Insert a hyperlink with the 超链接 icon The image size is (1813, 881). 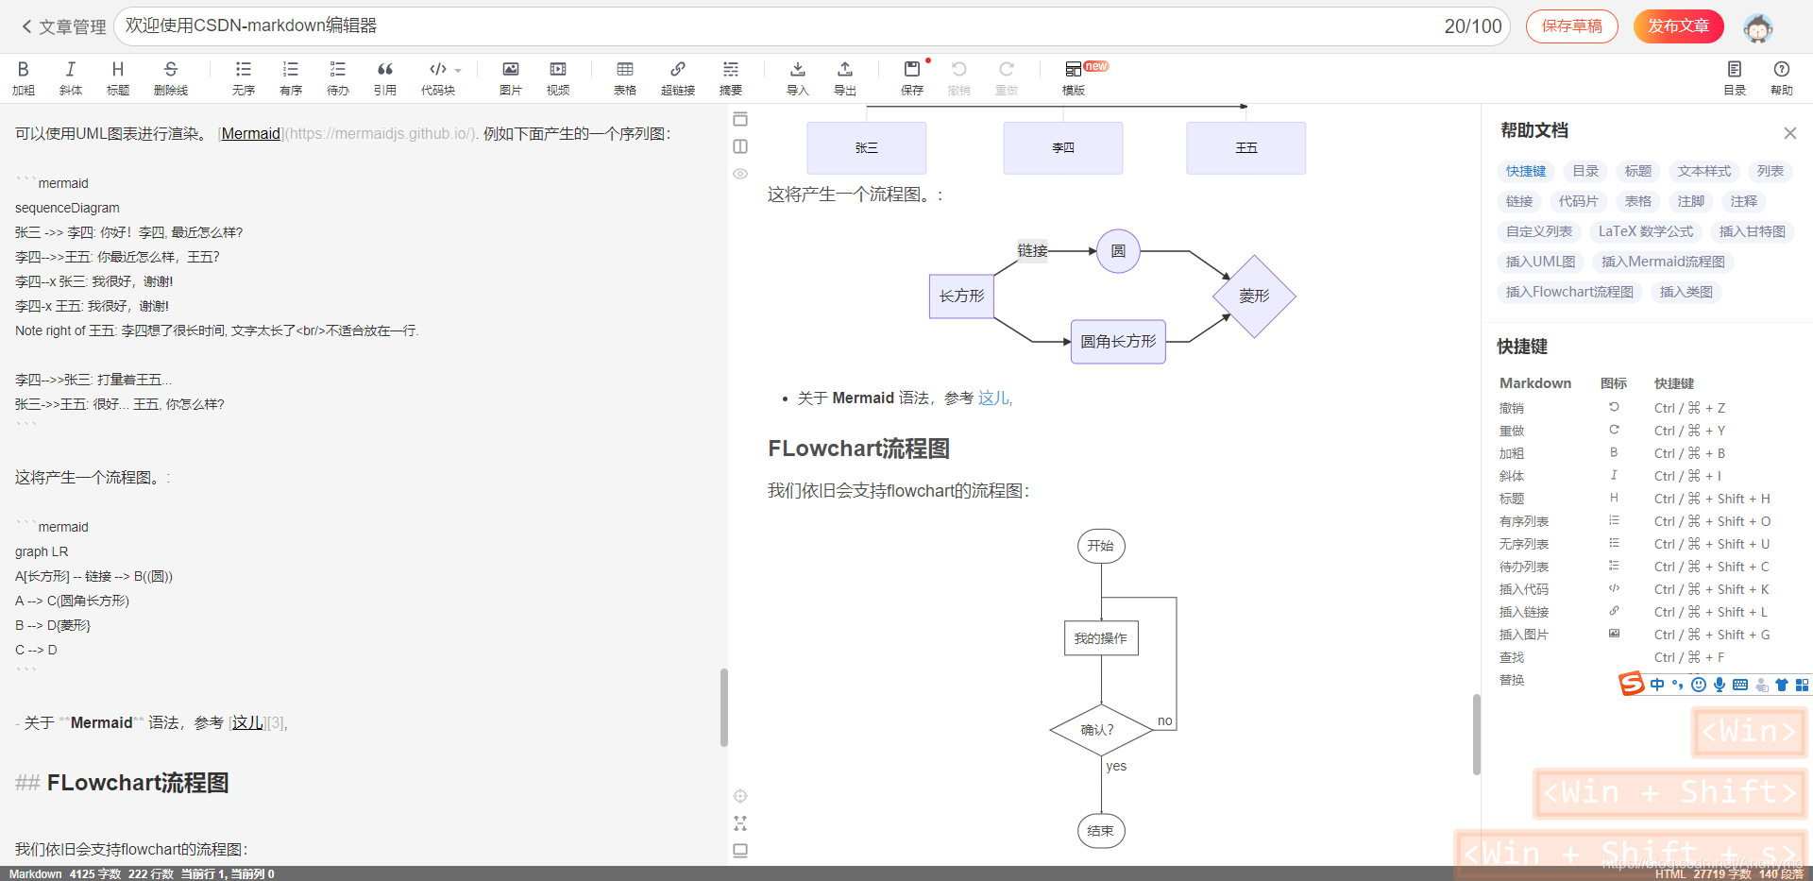678,77
